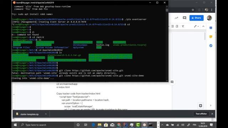Click 'WindowsApps' folder name in terminal
The height and width of the screenshot is (128, 228).
point(80,45)
